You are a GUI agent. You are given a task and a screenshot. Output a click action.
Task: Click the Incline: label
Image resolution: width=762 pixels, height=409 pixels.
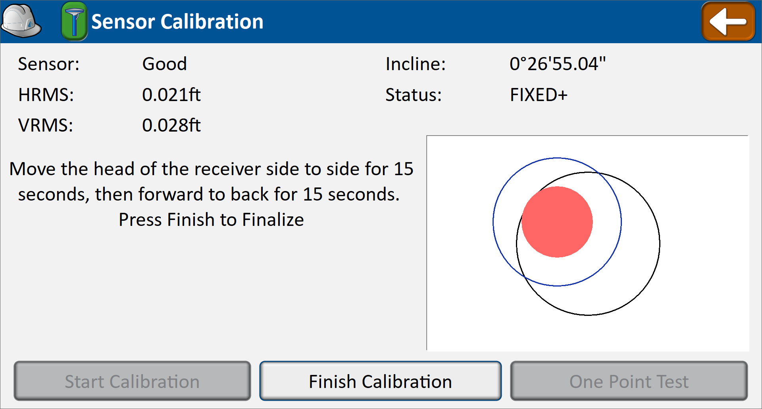coord(416,64)
